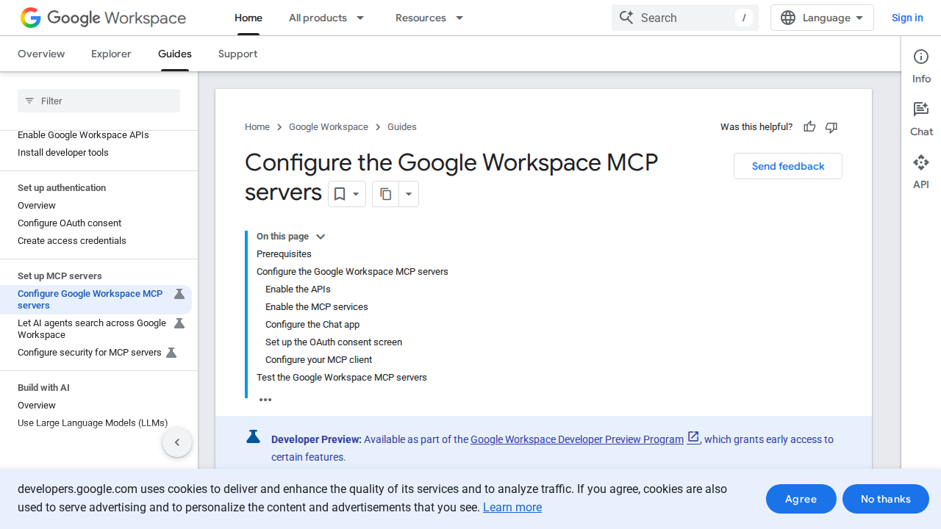941x529 pixels.
Task: Click the slash keyboard shortcut badge in search
Action: coord(744,18)
